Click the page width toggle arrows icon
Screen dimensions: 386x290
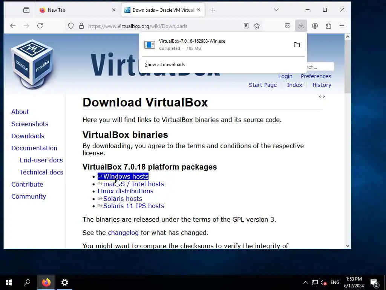click(322, 97)
